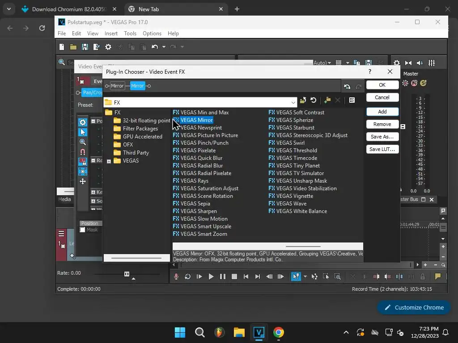
Task: Go to Start of project button
Action: [x=246, y=276]
